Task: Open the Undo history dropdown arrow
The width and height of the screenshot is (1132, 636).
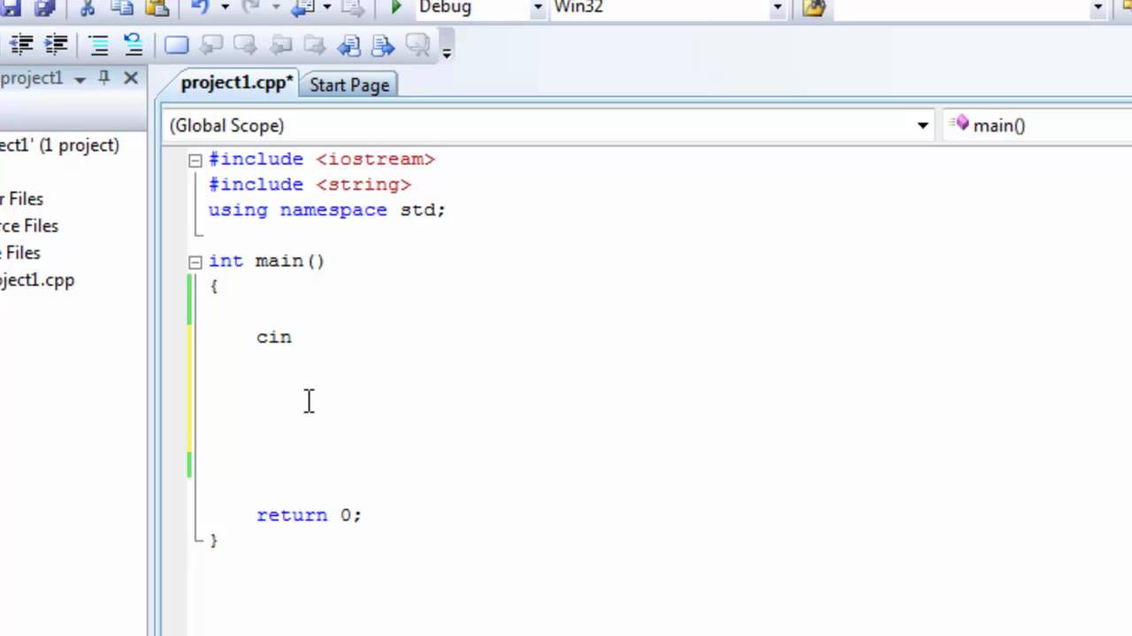Action: 225,7
